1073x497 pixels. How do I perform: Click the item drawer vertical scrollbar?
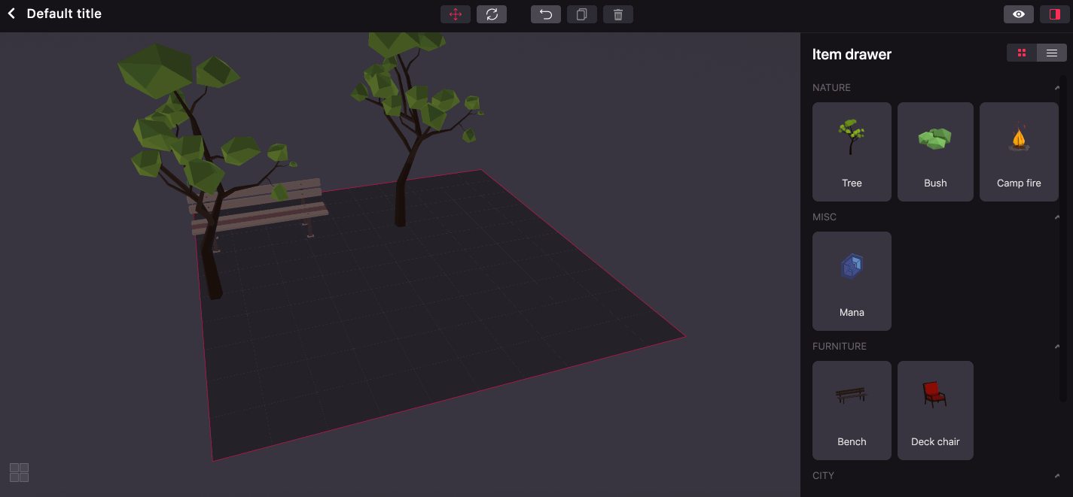(x=1064, y=241)
